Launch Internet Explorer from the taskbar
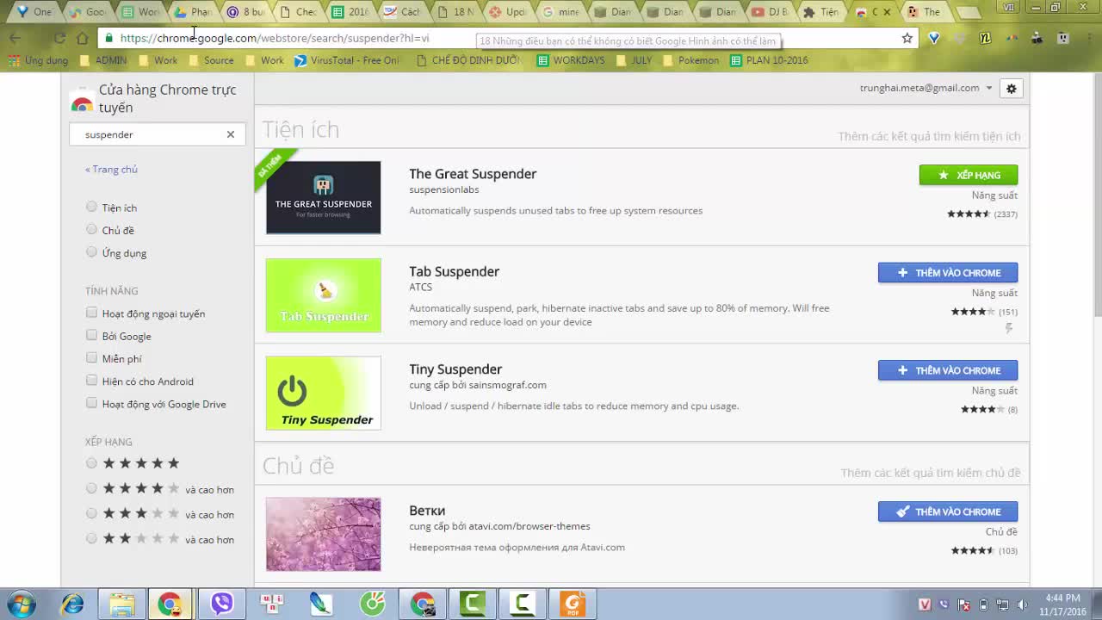 (72, 604)
